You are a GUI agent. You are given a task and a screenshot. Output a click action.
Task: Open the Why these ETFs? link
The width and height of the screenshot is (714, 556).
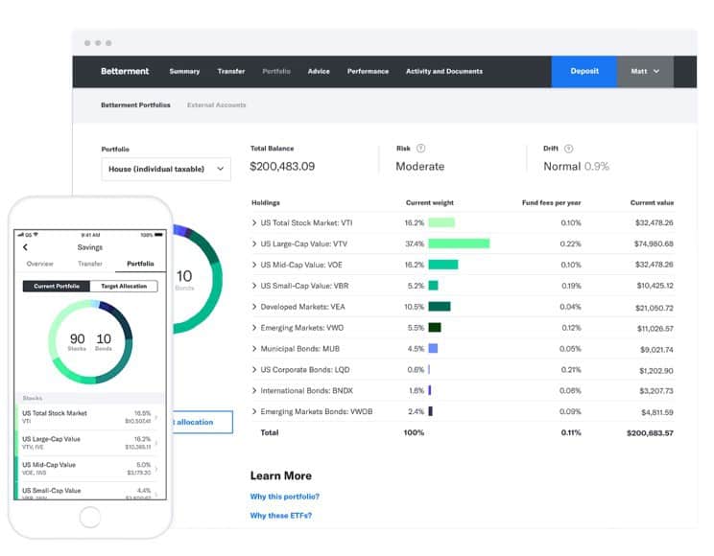pos(281,516)
